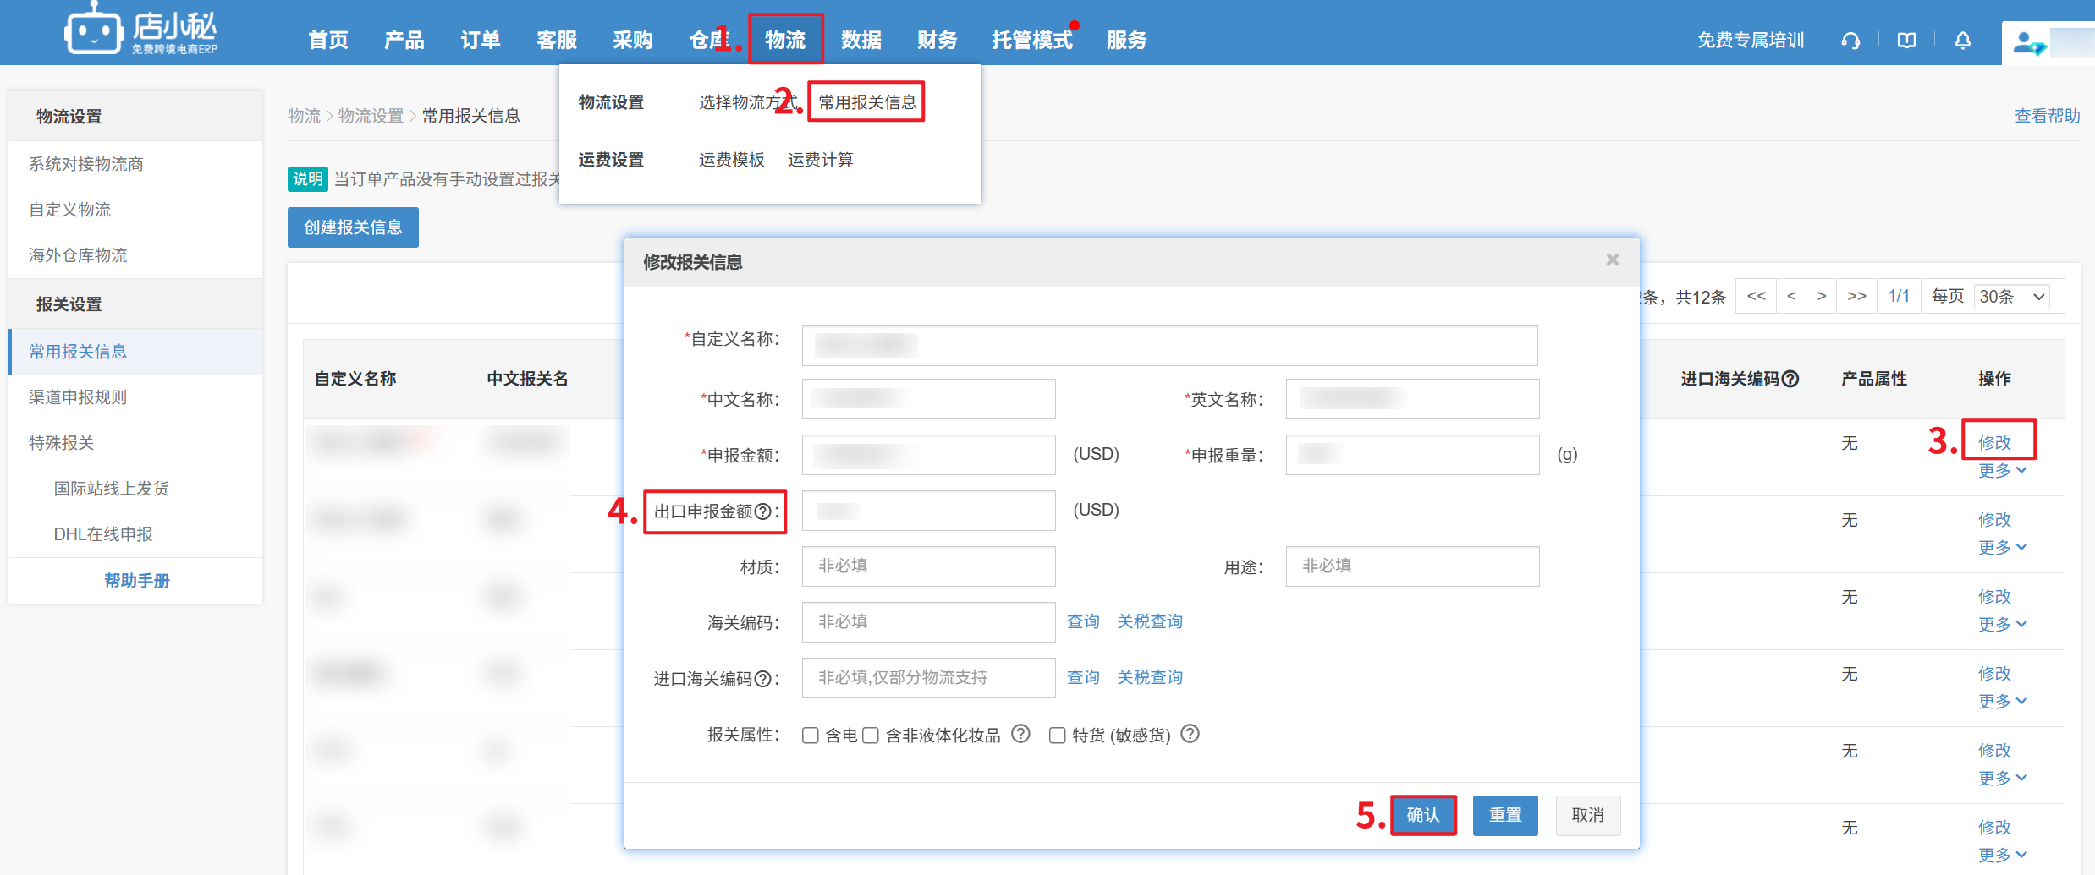The width and height of the screenshot is (2095, 875).
Task: Click the 自定义名称 input field
Action: coord(1169,346)
